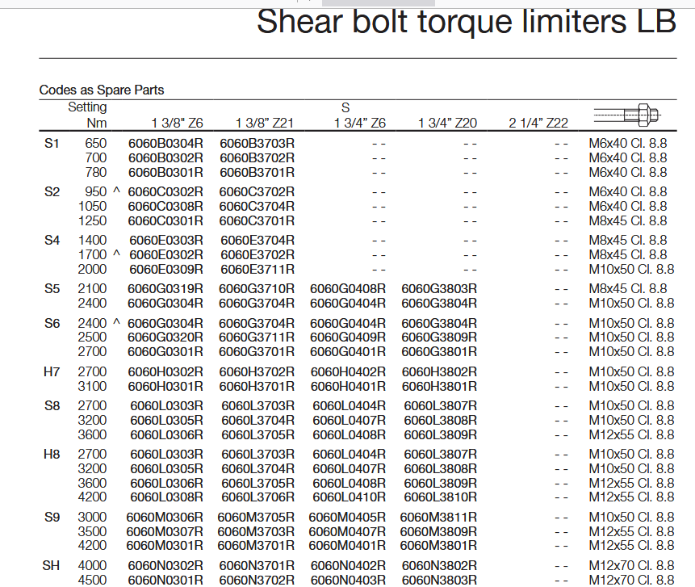The image size is (695, 587).
Task: Click the caret mark beside 950 setting
Action: click(115, 192)
